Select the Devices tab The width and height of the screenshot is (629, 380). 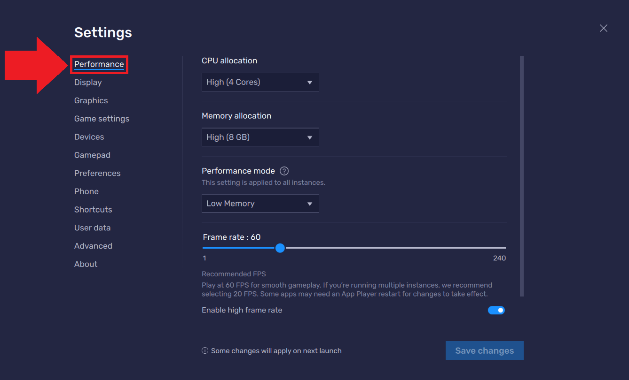click(89, 137)
